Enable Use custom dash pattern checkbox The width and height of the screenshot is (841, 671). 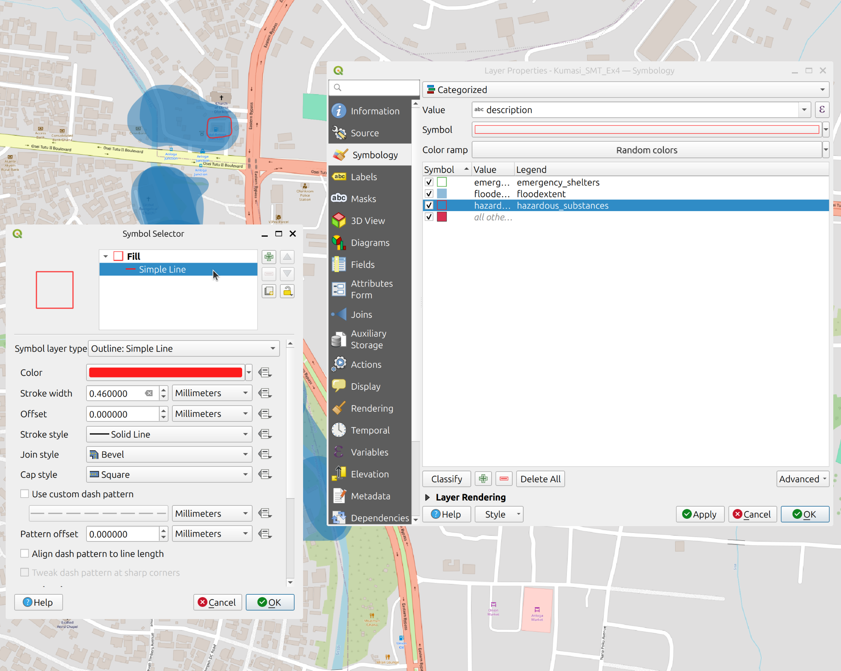point(25,494)
